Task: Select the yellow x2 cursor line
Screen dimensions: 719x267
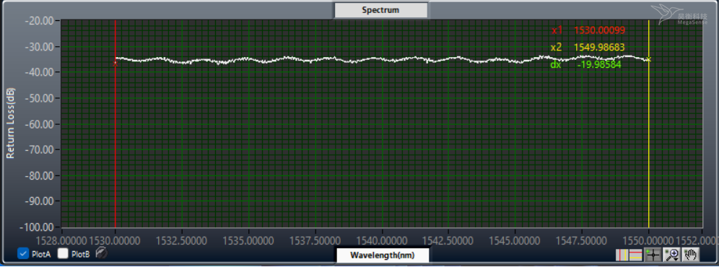Action: pos(649,138)
